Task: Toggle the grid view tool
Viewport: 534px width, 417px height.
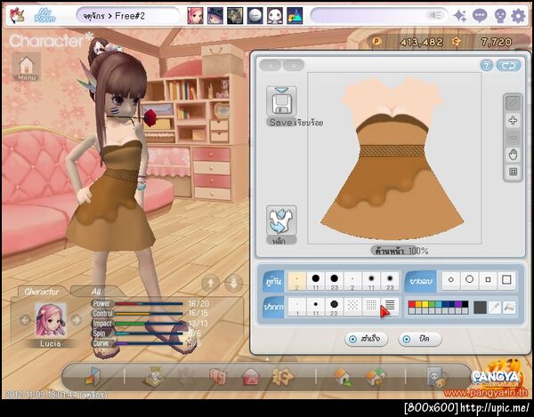Action: point(513,172)
